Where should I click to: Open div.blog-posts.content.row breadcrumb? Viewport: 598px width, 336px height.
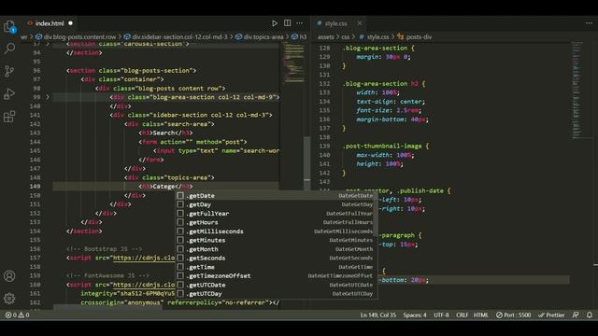click(x=76, y=37)
